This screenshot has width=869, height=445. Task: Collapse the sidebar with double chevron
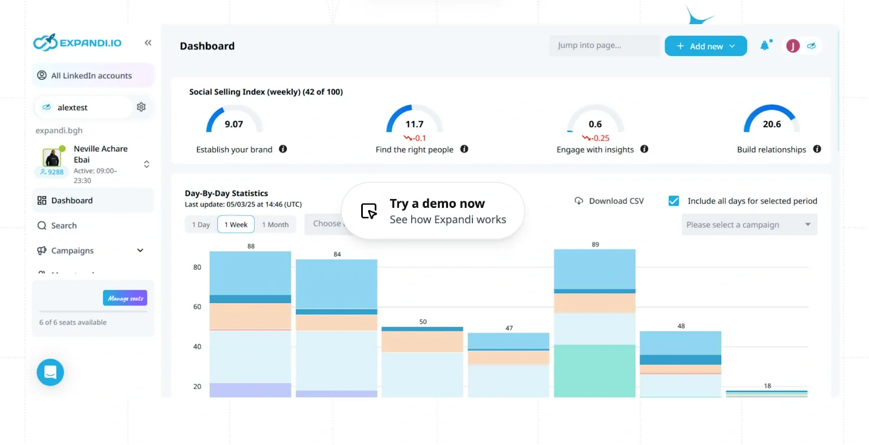148,43
